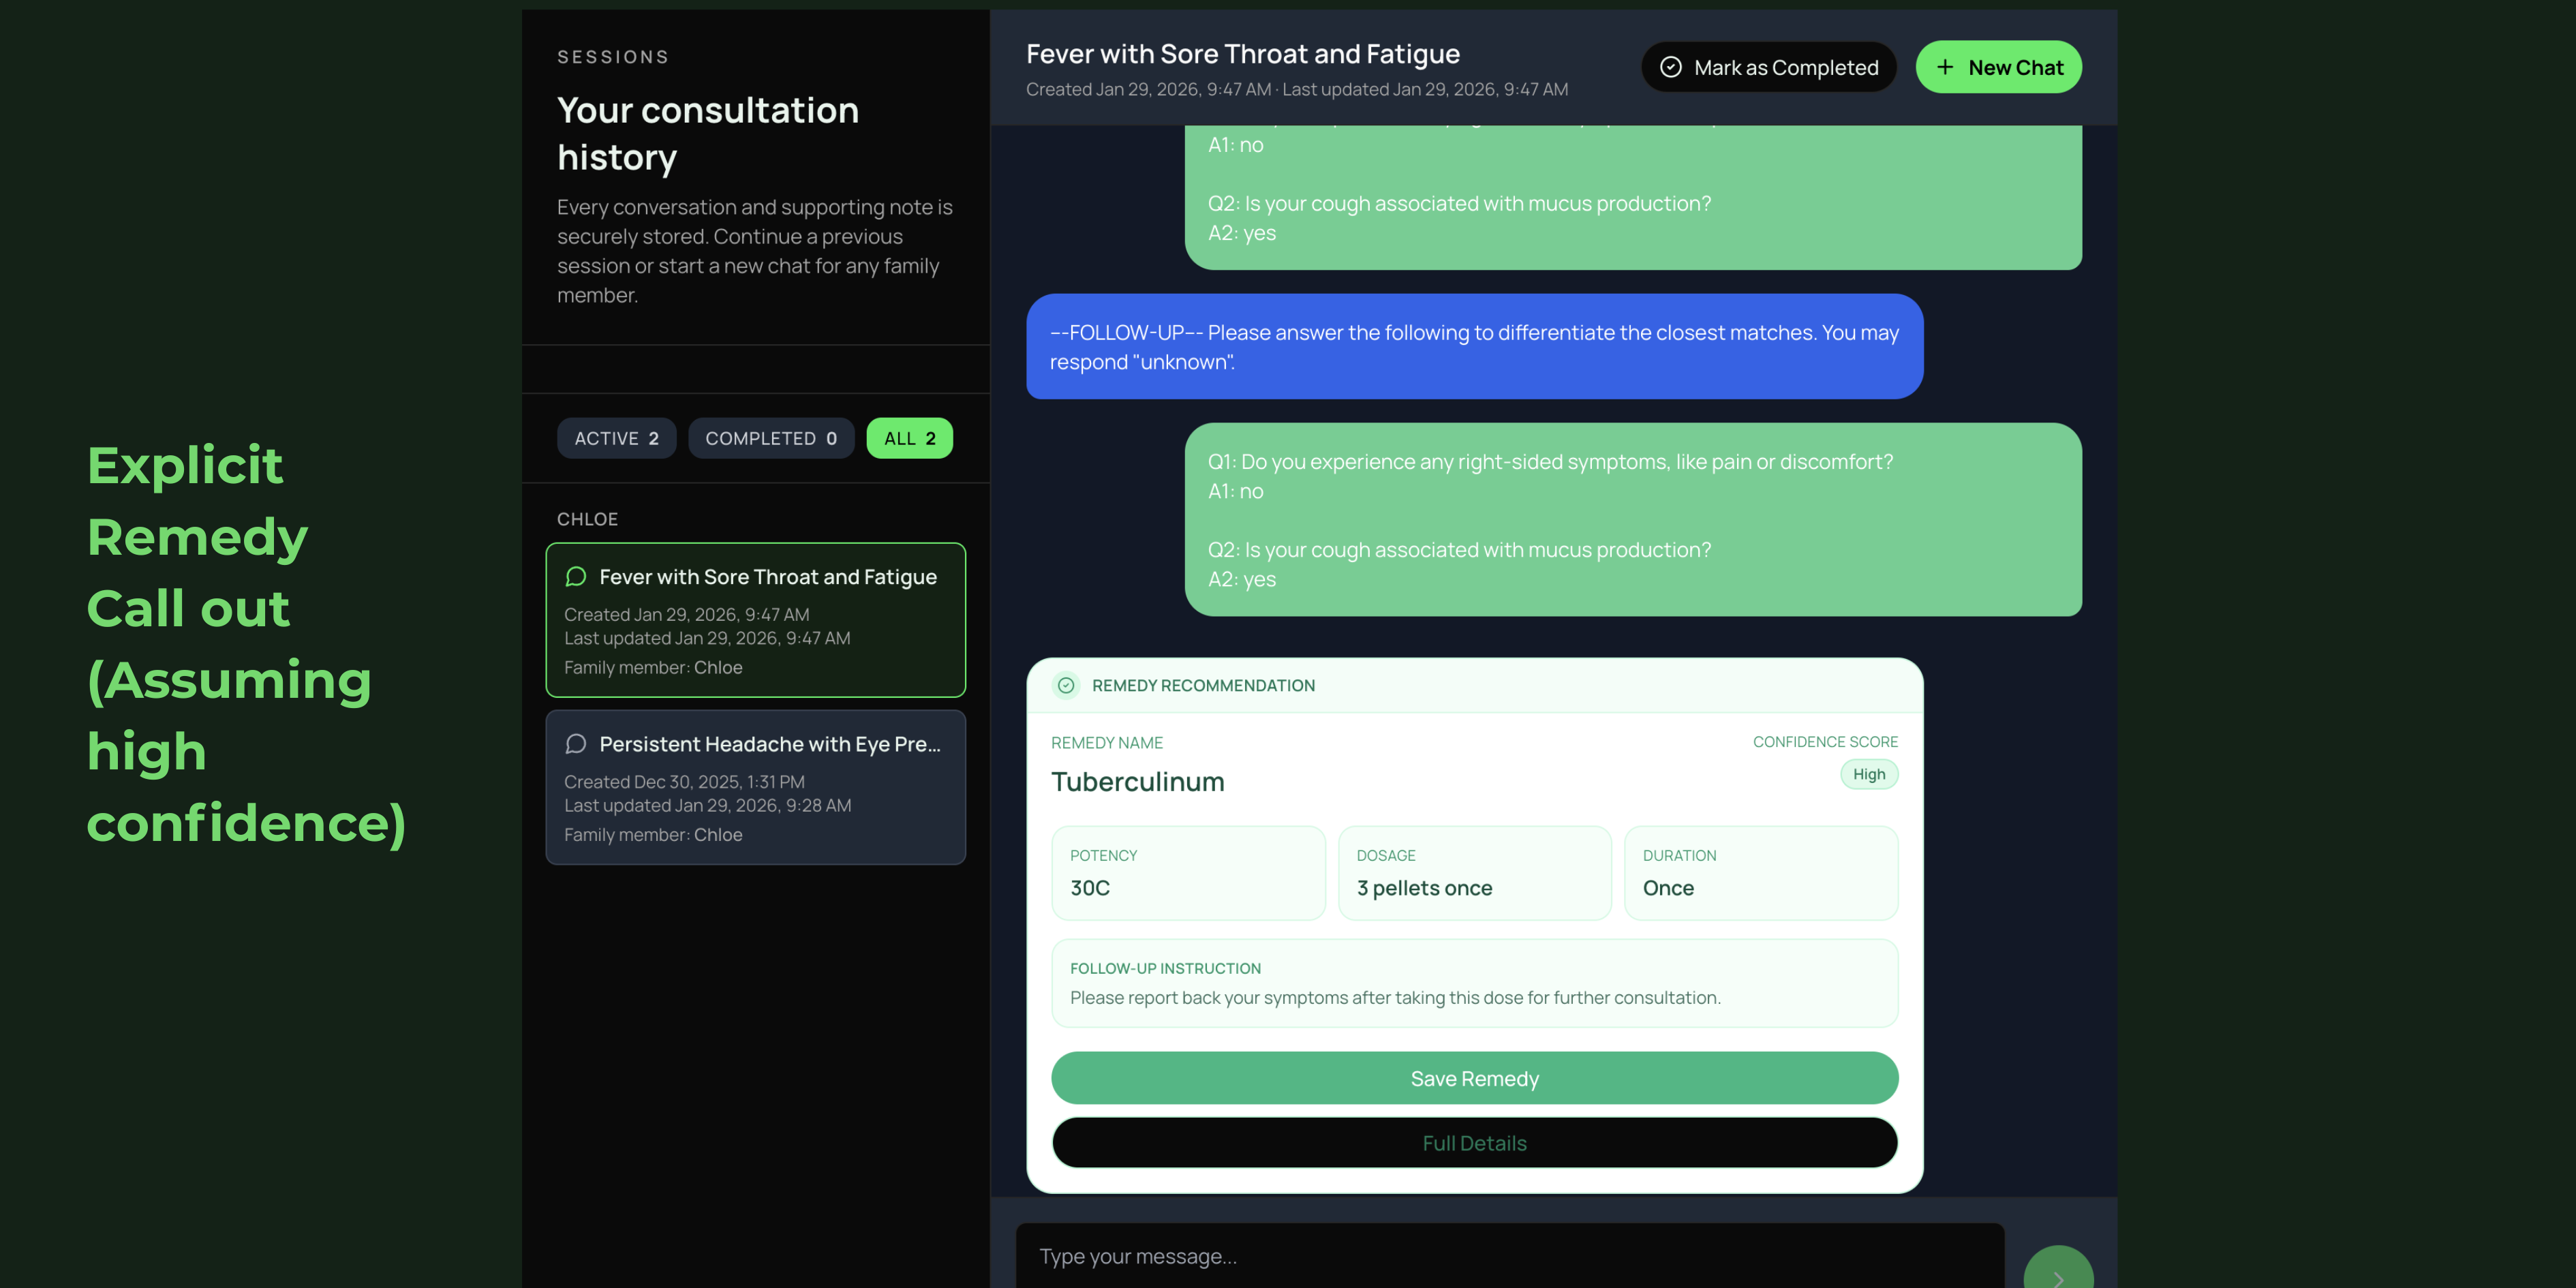This screenshot has width=2576, height=1288.
Task: Mark the consultation as Completed
Action: 1768,67
